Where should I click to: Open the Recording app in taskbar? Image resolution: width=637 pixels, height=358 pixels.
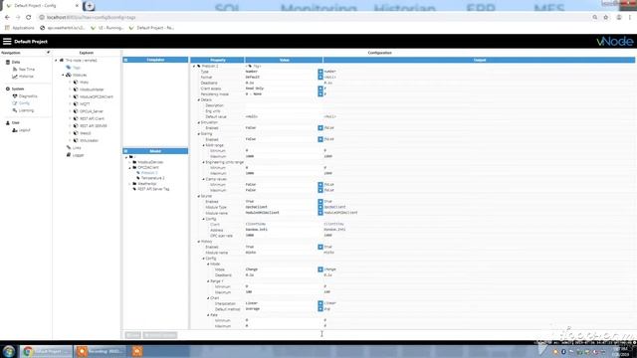[102, 351]
